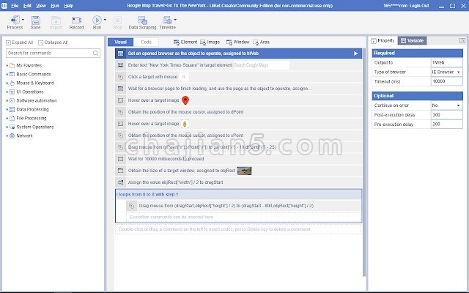
Task: Select the 'Enter text New York Times Square' row
Action: pyautogui.click(x=238, y=65)
